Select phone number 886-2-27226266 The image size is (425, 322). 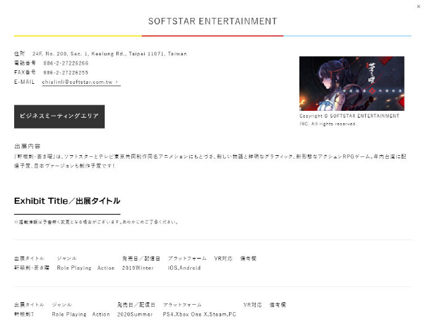pyautogui.click(x=66, y=63)
